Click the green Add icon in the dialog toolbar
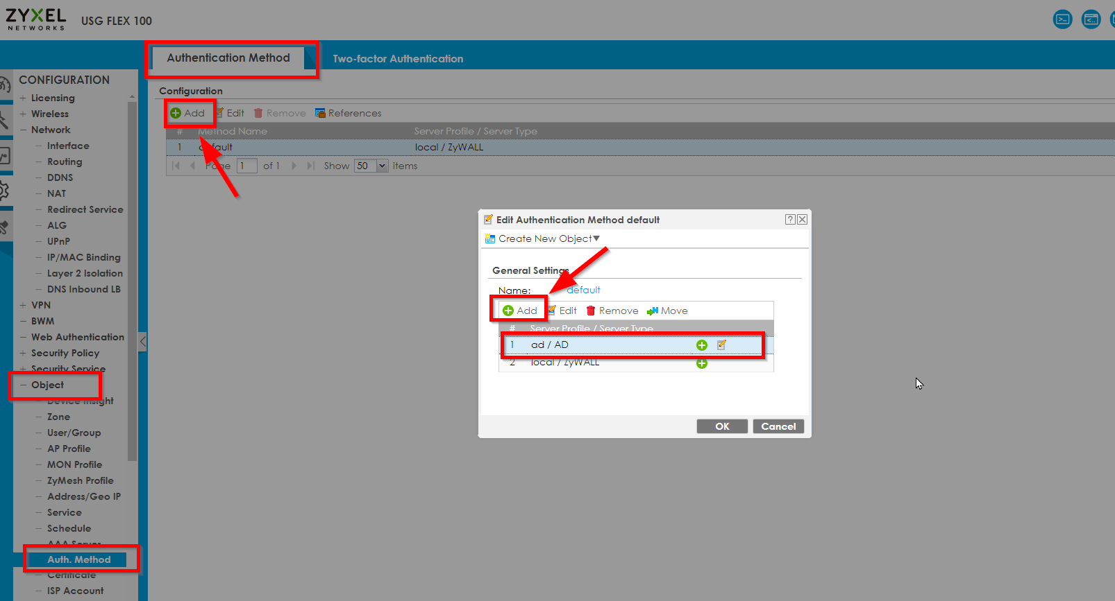This screenshot has width=1115, height=601. pos(508,311)
